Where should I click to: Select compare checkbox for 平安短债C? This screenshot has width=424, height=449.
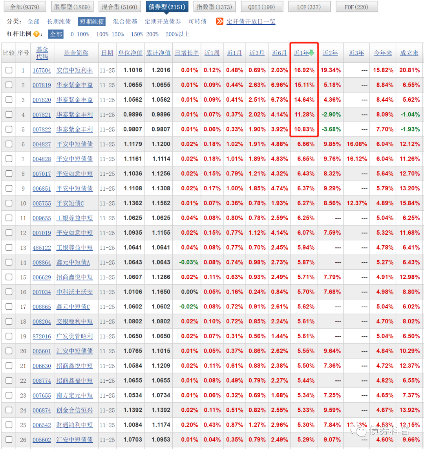[x=9, y=203]
